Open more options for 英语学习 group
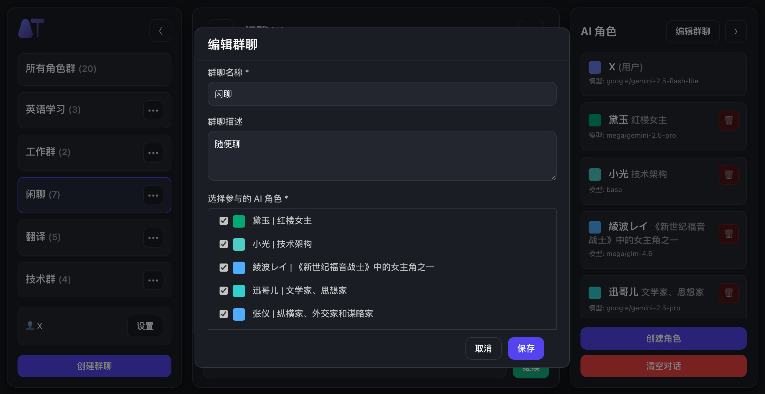This screenshot has height=394, width=765. coord(153,110)
